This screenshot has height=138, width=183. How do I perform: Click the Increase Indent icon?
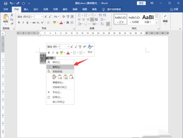pyautogui.click(x=105, y=15)
